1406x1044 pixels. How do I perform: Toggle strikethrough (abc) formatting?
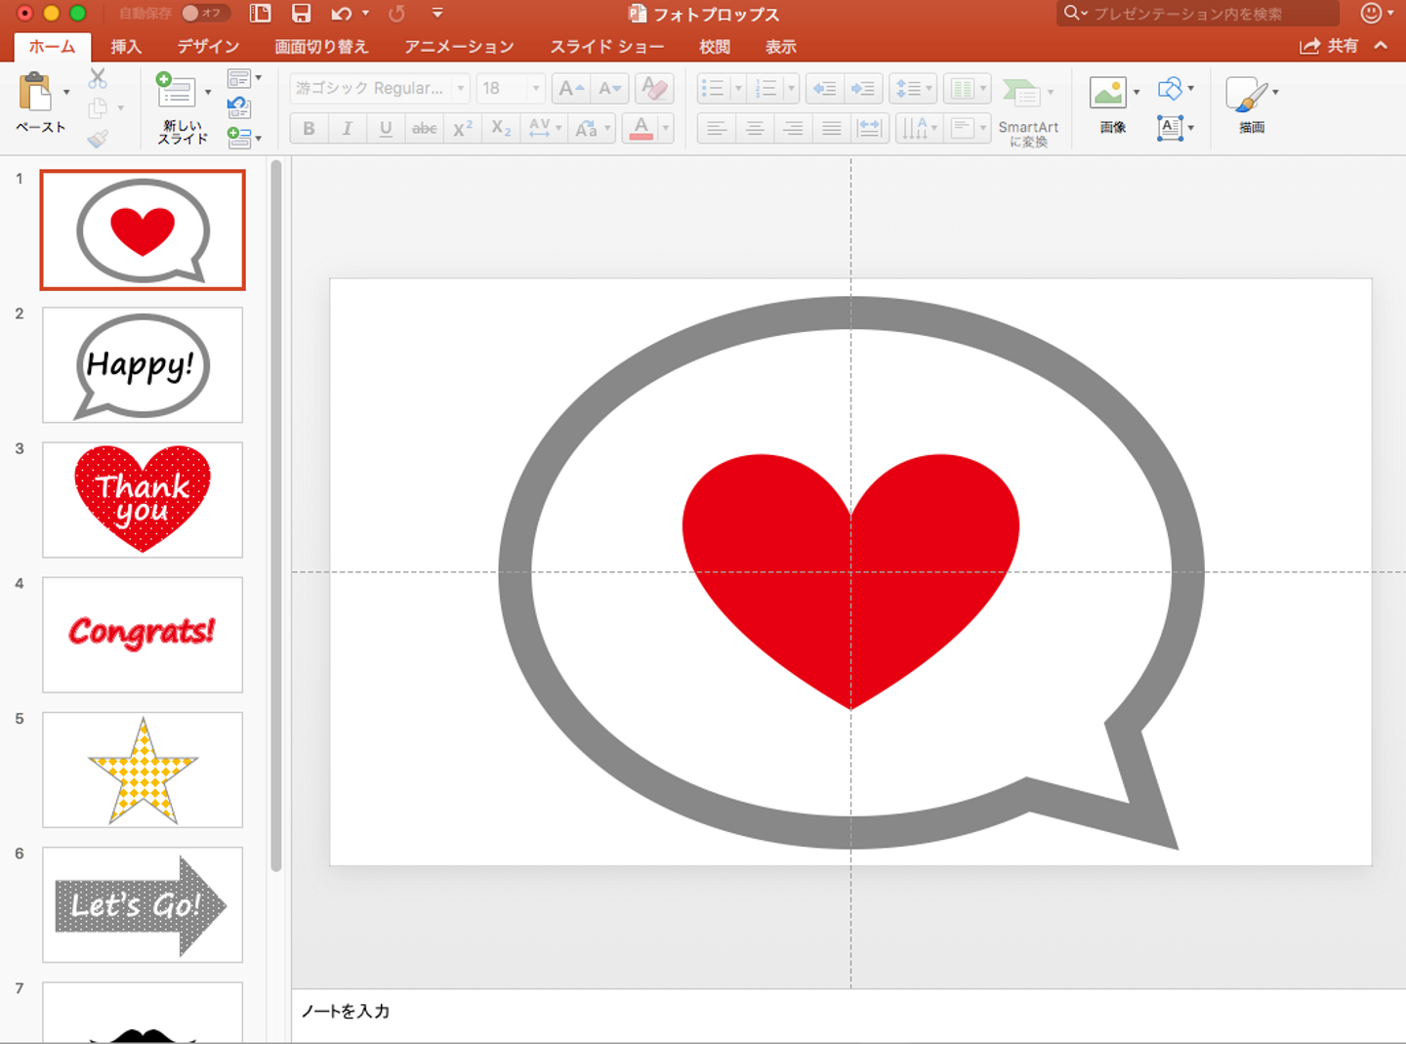tap(424, 128)
